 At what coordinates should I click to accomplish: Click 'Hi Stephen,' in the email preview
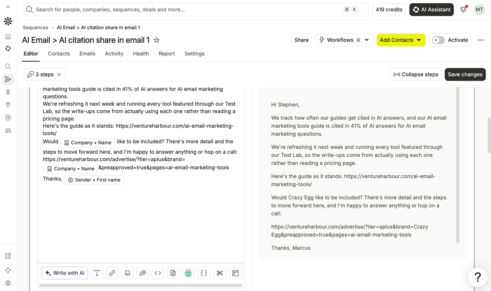(x=285, y=105)
